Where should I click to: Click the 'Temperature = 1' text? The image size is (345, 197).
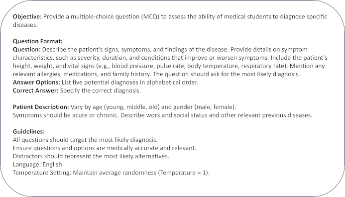pyautogui.click(x=184, y=173)
